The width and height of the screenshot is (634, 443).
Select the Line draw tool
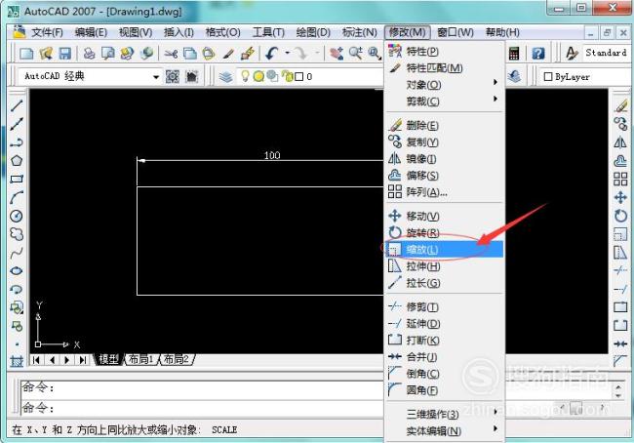(17, 105)
